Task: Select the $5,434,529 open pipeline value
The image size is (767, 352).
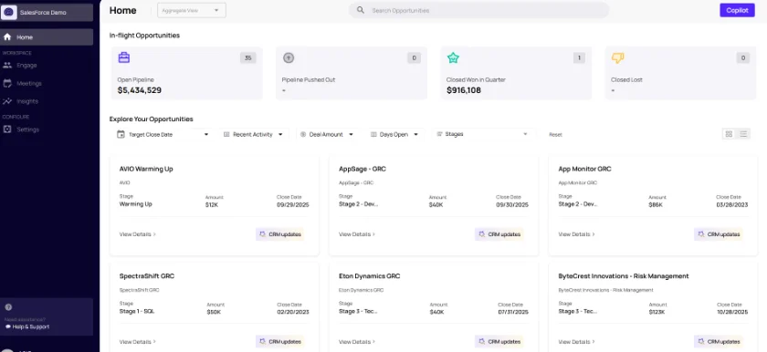Action: [140, 90]
